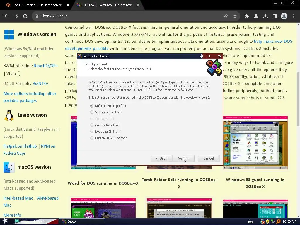Open the More info link
The image size is (300, 225).
[12, 215]
